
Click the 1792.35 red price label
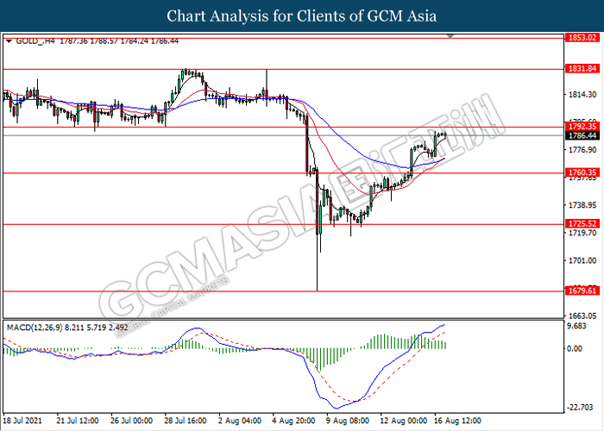[582, 127]
